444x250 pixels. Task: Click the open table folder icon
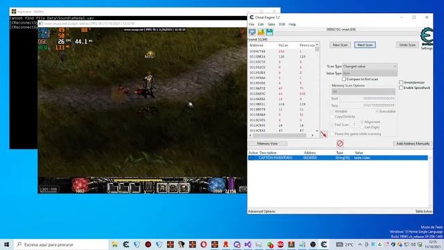pyautogui.click(x=261, y=32)
